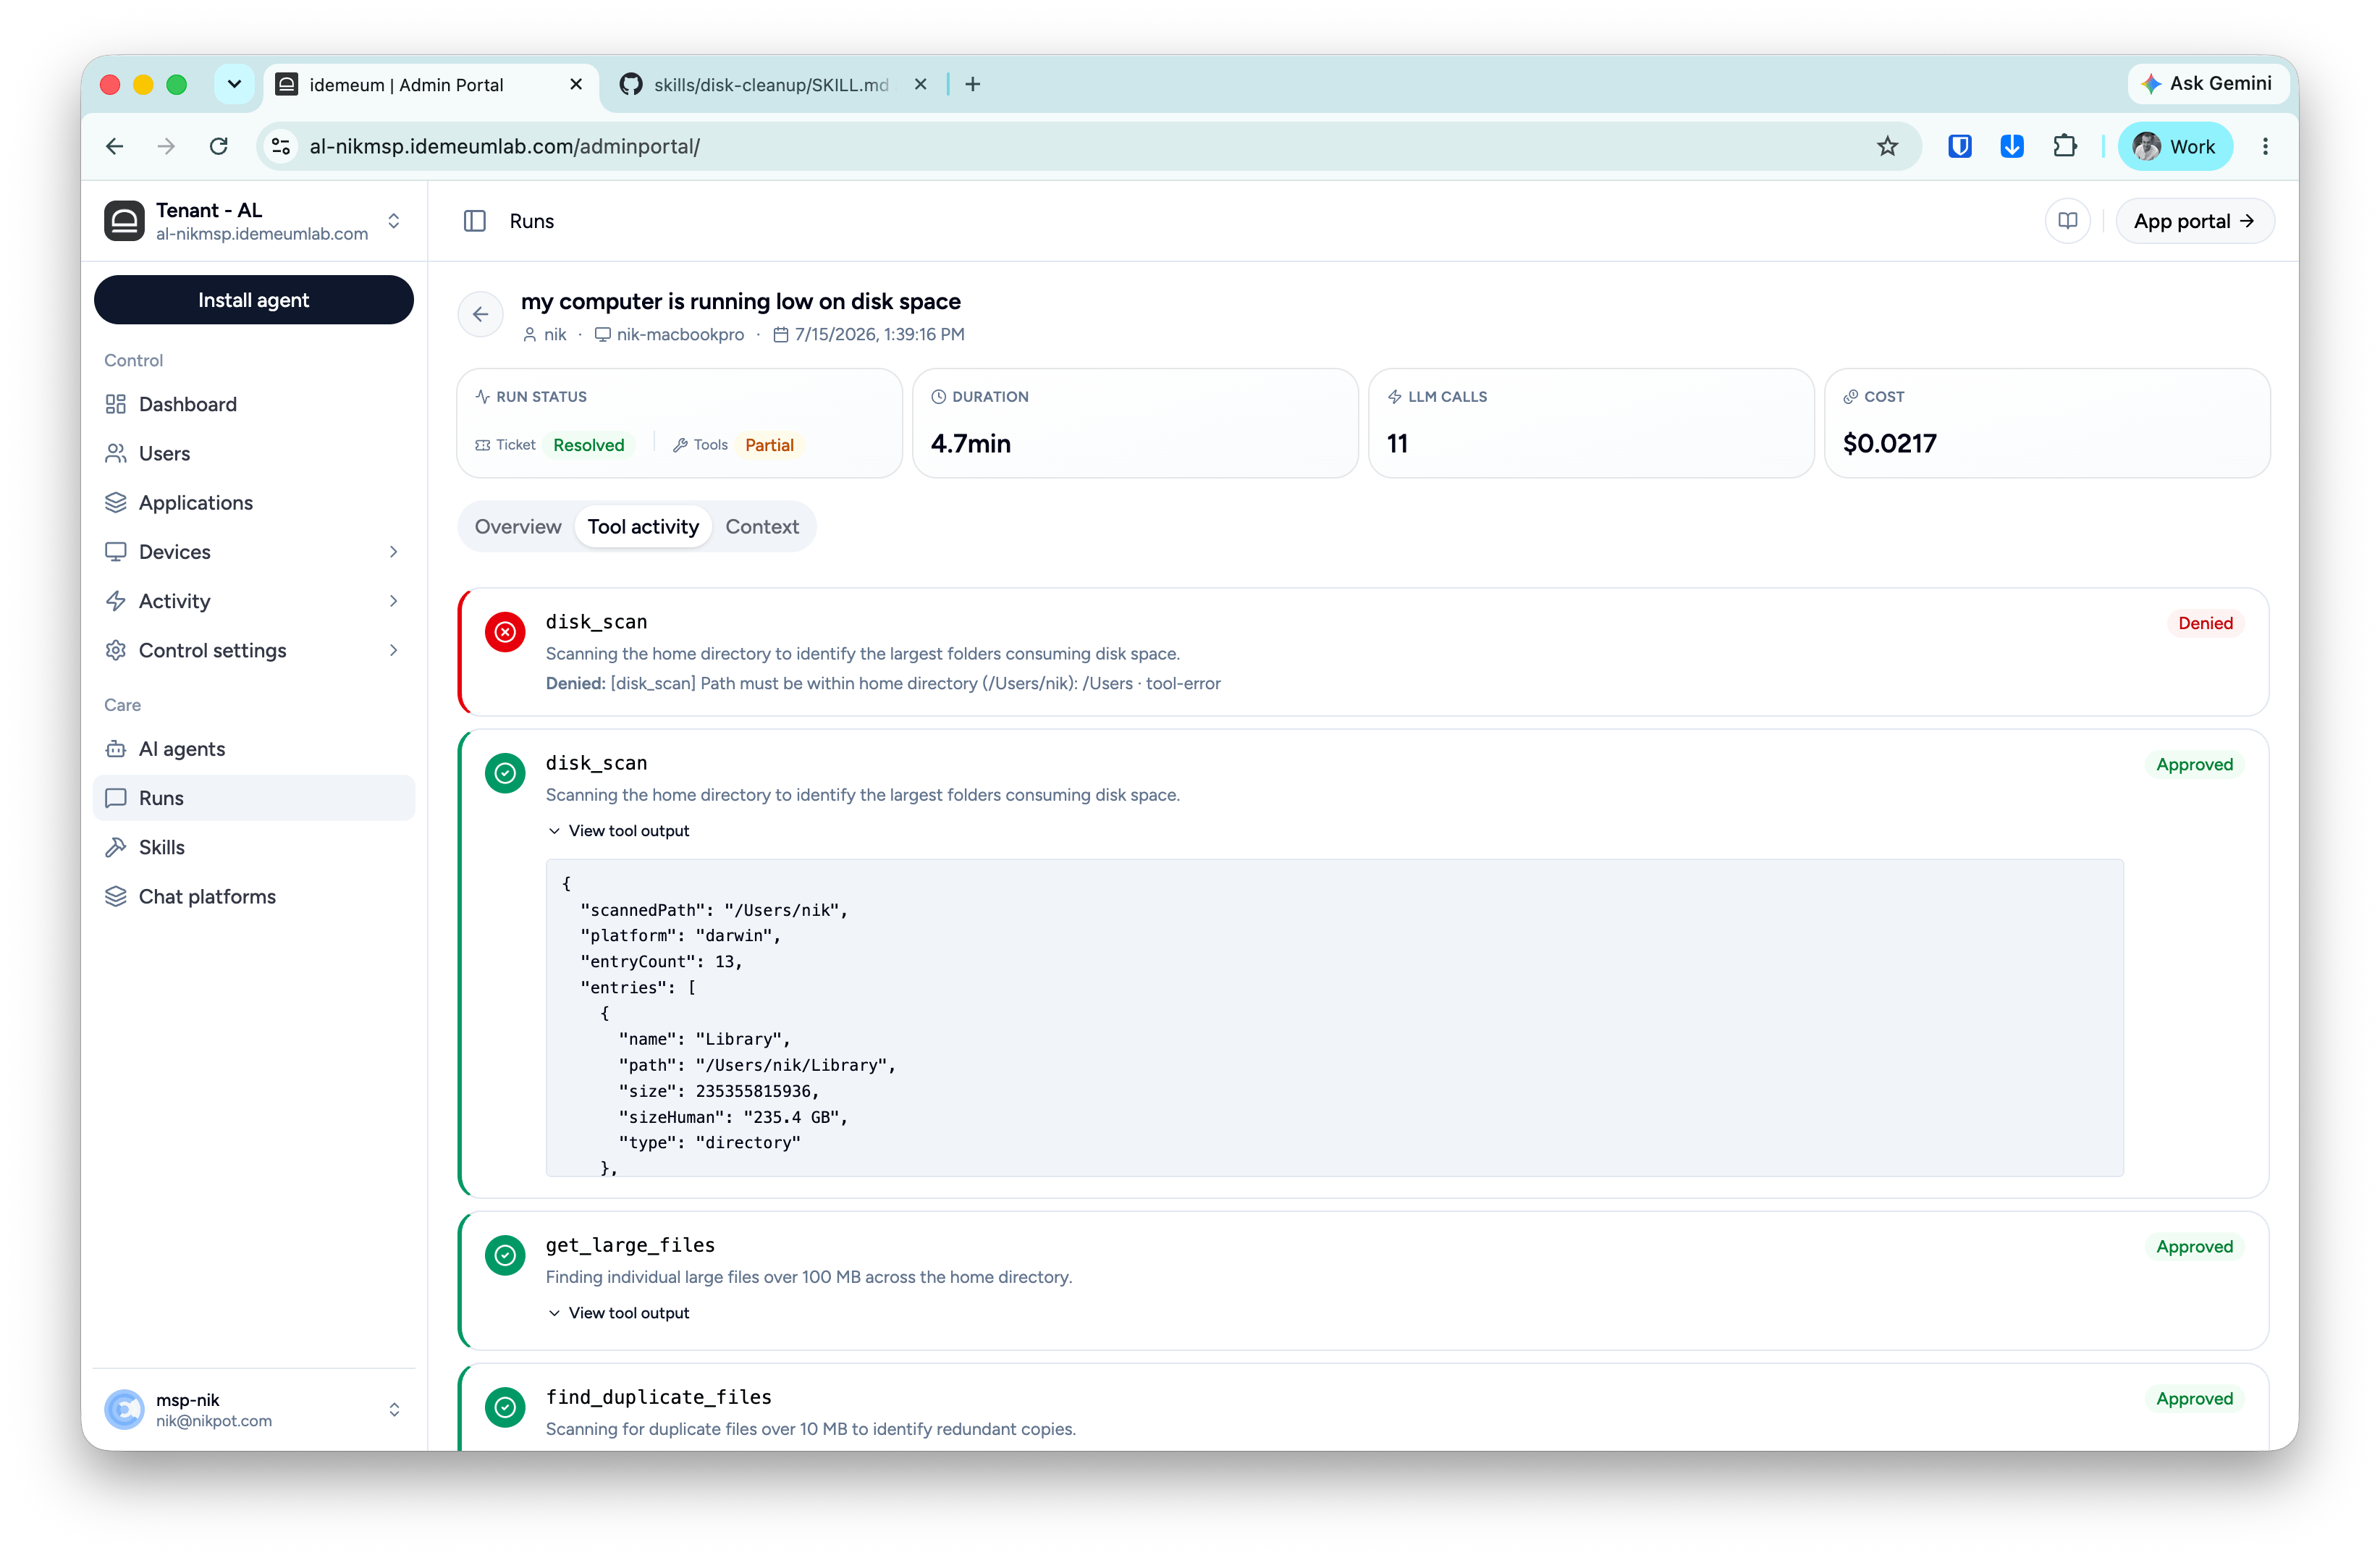Image resolution: width=2380 pixels, height=1558 pixels.
Task: Select the Tool activity tab
Action: 643,527
